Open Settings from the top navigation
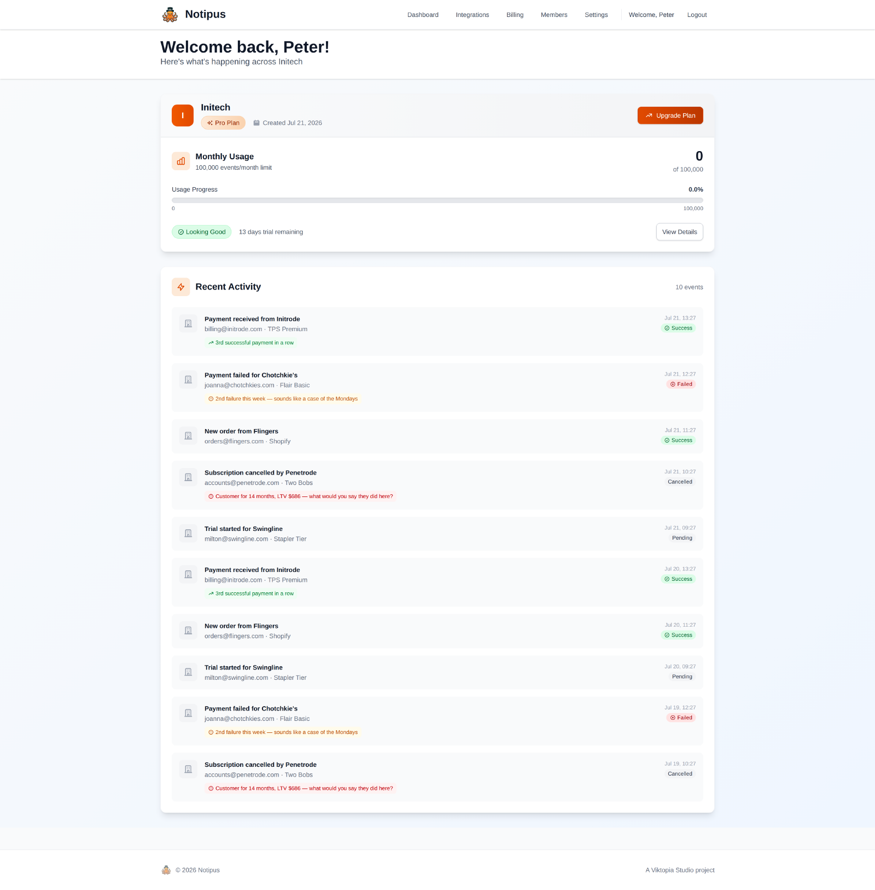The image size is (875, 890). (596, 15)
